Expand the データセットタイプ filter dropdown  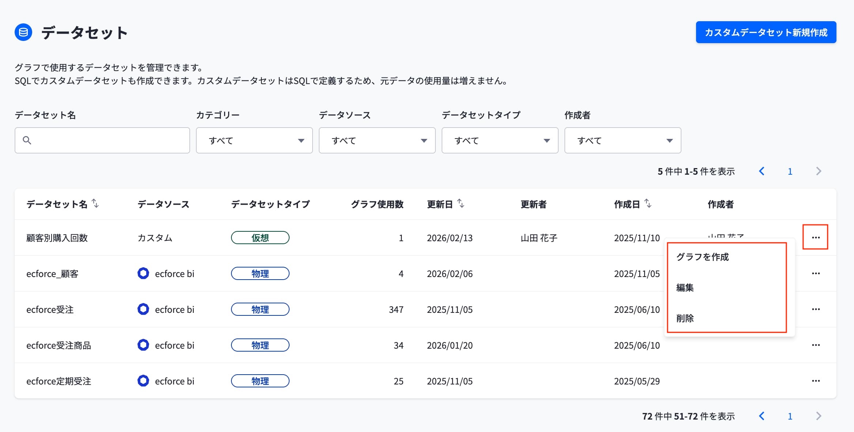click(x=500, y=140)
